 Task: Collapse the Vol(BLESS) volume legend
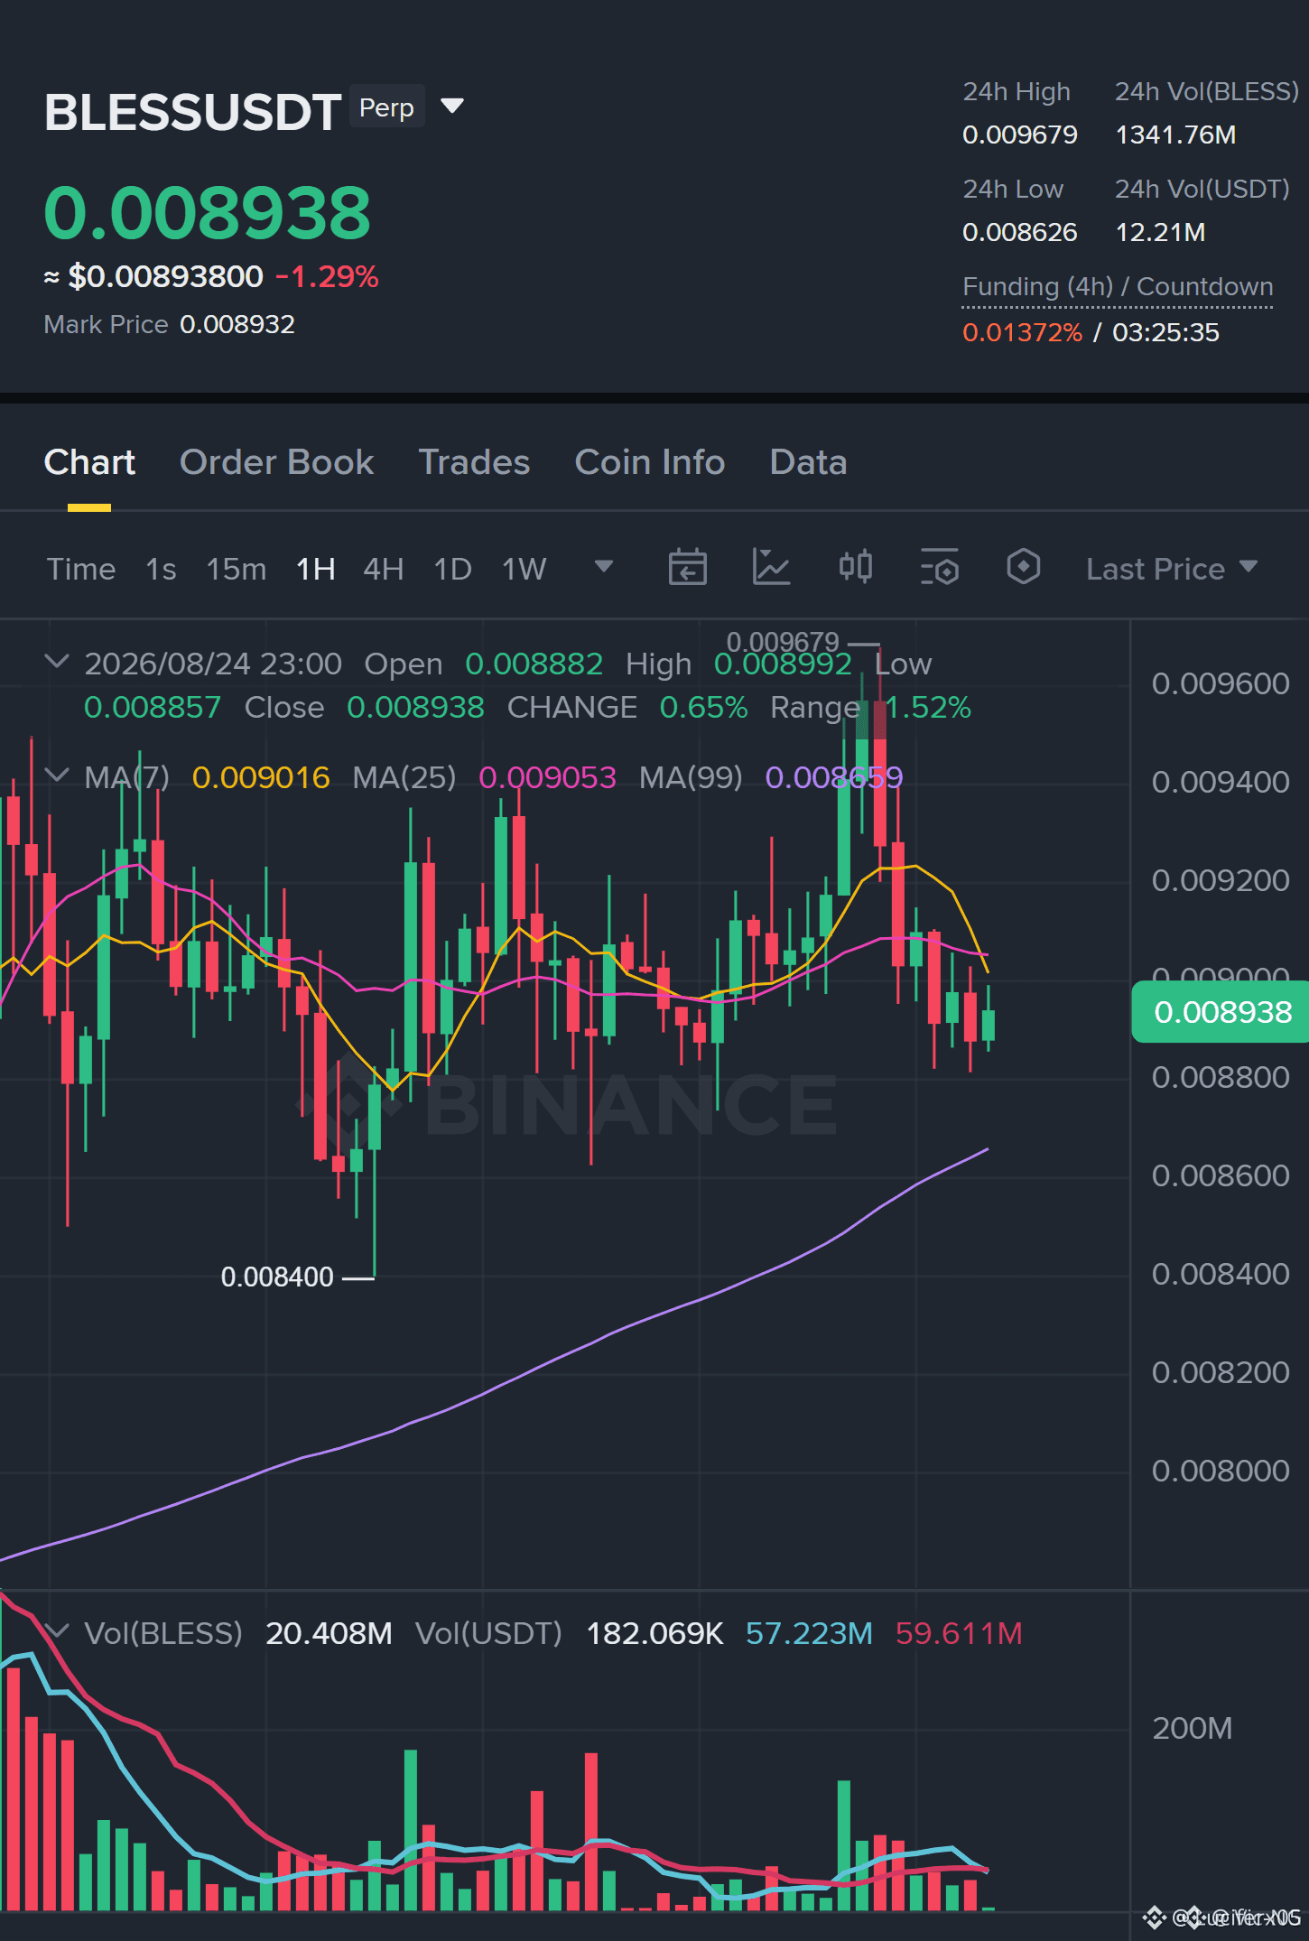pyautogui.click(x=57, y=1631)
